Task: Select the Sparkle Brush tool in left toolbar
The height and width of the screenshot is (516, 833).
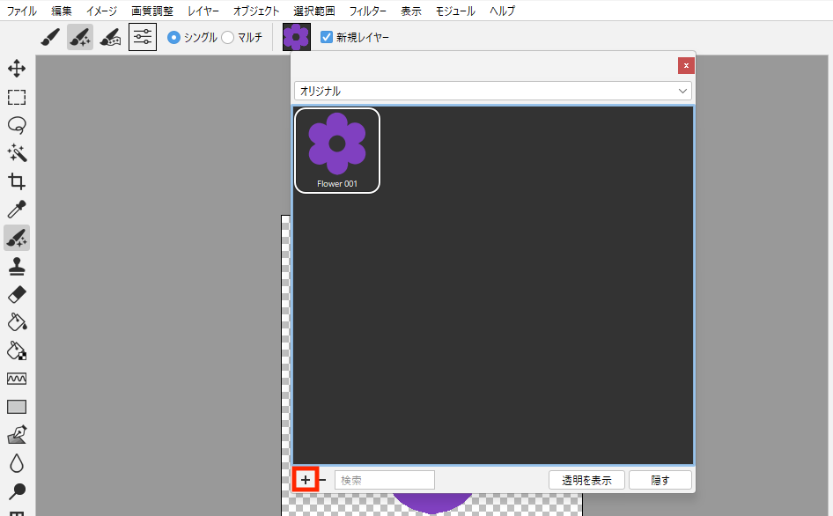Action: [x=17, y=238]
